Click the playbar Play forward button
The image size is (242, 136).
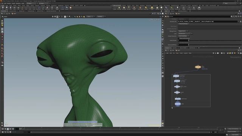point(10,129)
